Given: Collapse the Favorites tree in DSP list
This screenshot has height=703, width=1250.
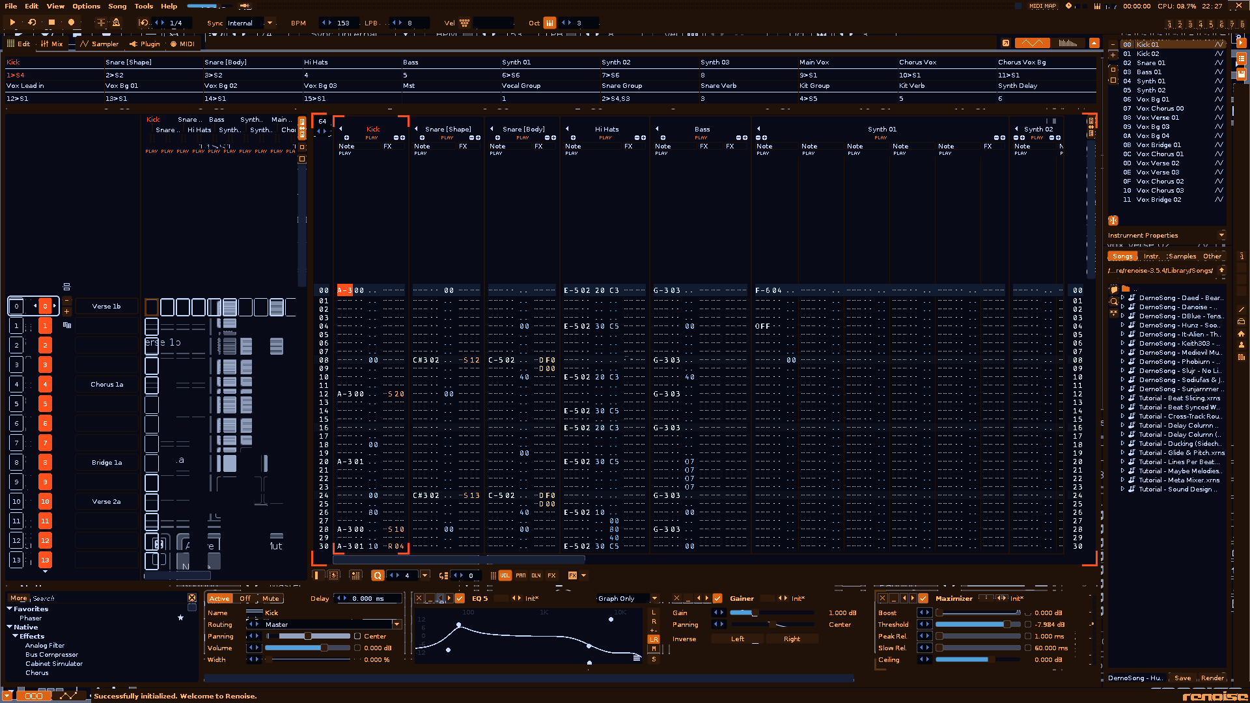Looking at the screenshot, I should click(x=10, y=609).
